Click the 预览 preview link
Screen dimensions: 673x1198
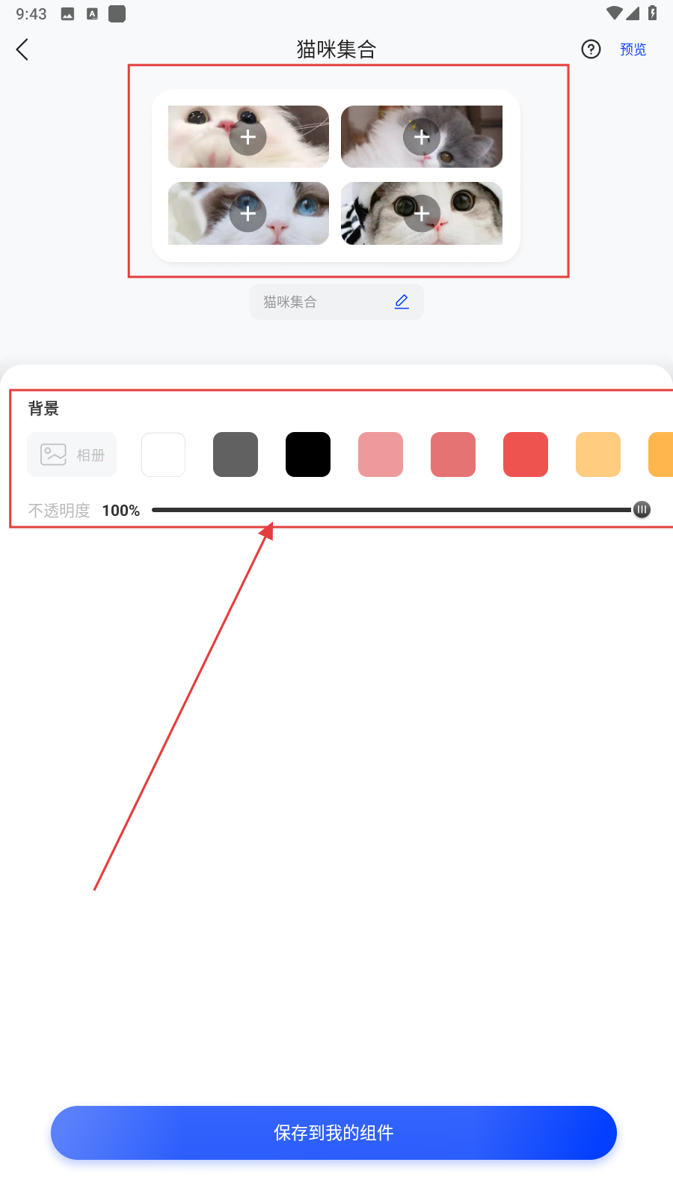tap(633, 49)
